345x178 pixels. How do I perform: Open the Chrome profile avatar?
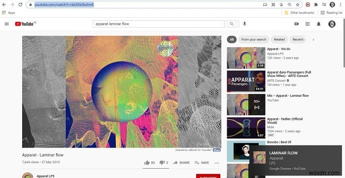[332, 4]
